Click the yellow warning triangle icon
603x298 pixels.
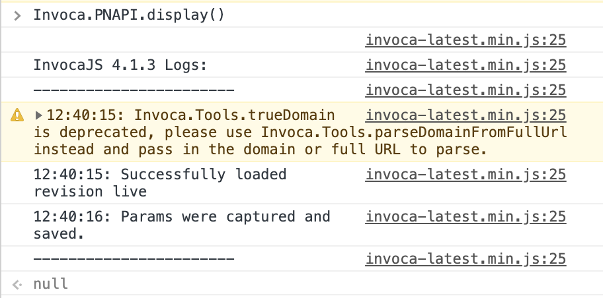point(17,115)
